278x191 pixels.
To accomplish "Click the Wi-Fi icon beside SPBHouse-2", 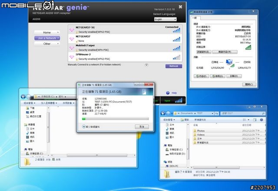I will point(72,57).
